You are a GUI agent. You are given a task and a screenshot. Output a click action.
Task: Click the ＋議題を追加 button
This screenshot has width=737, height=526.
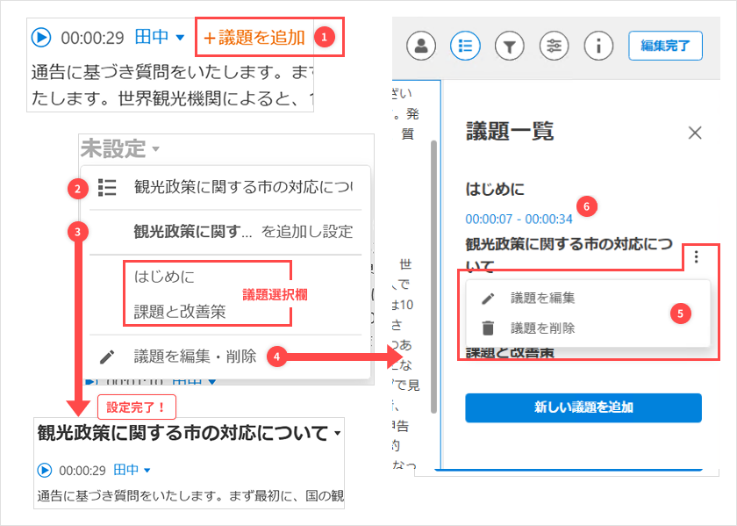click(254, 38)
